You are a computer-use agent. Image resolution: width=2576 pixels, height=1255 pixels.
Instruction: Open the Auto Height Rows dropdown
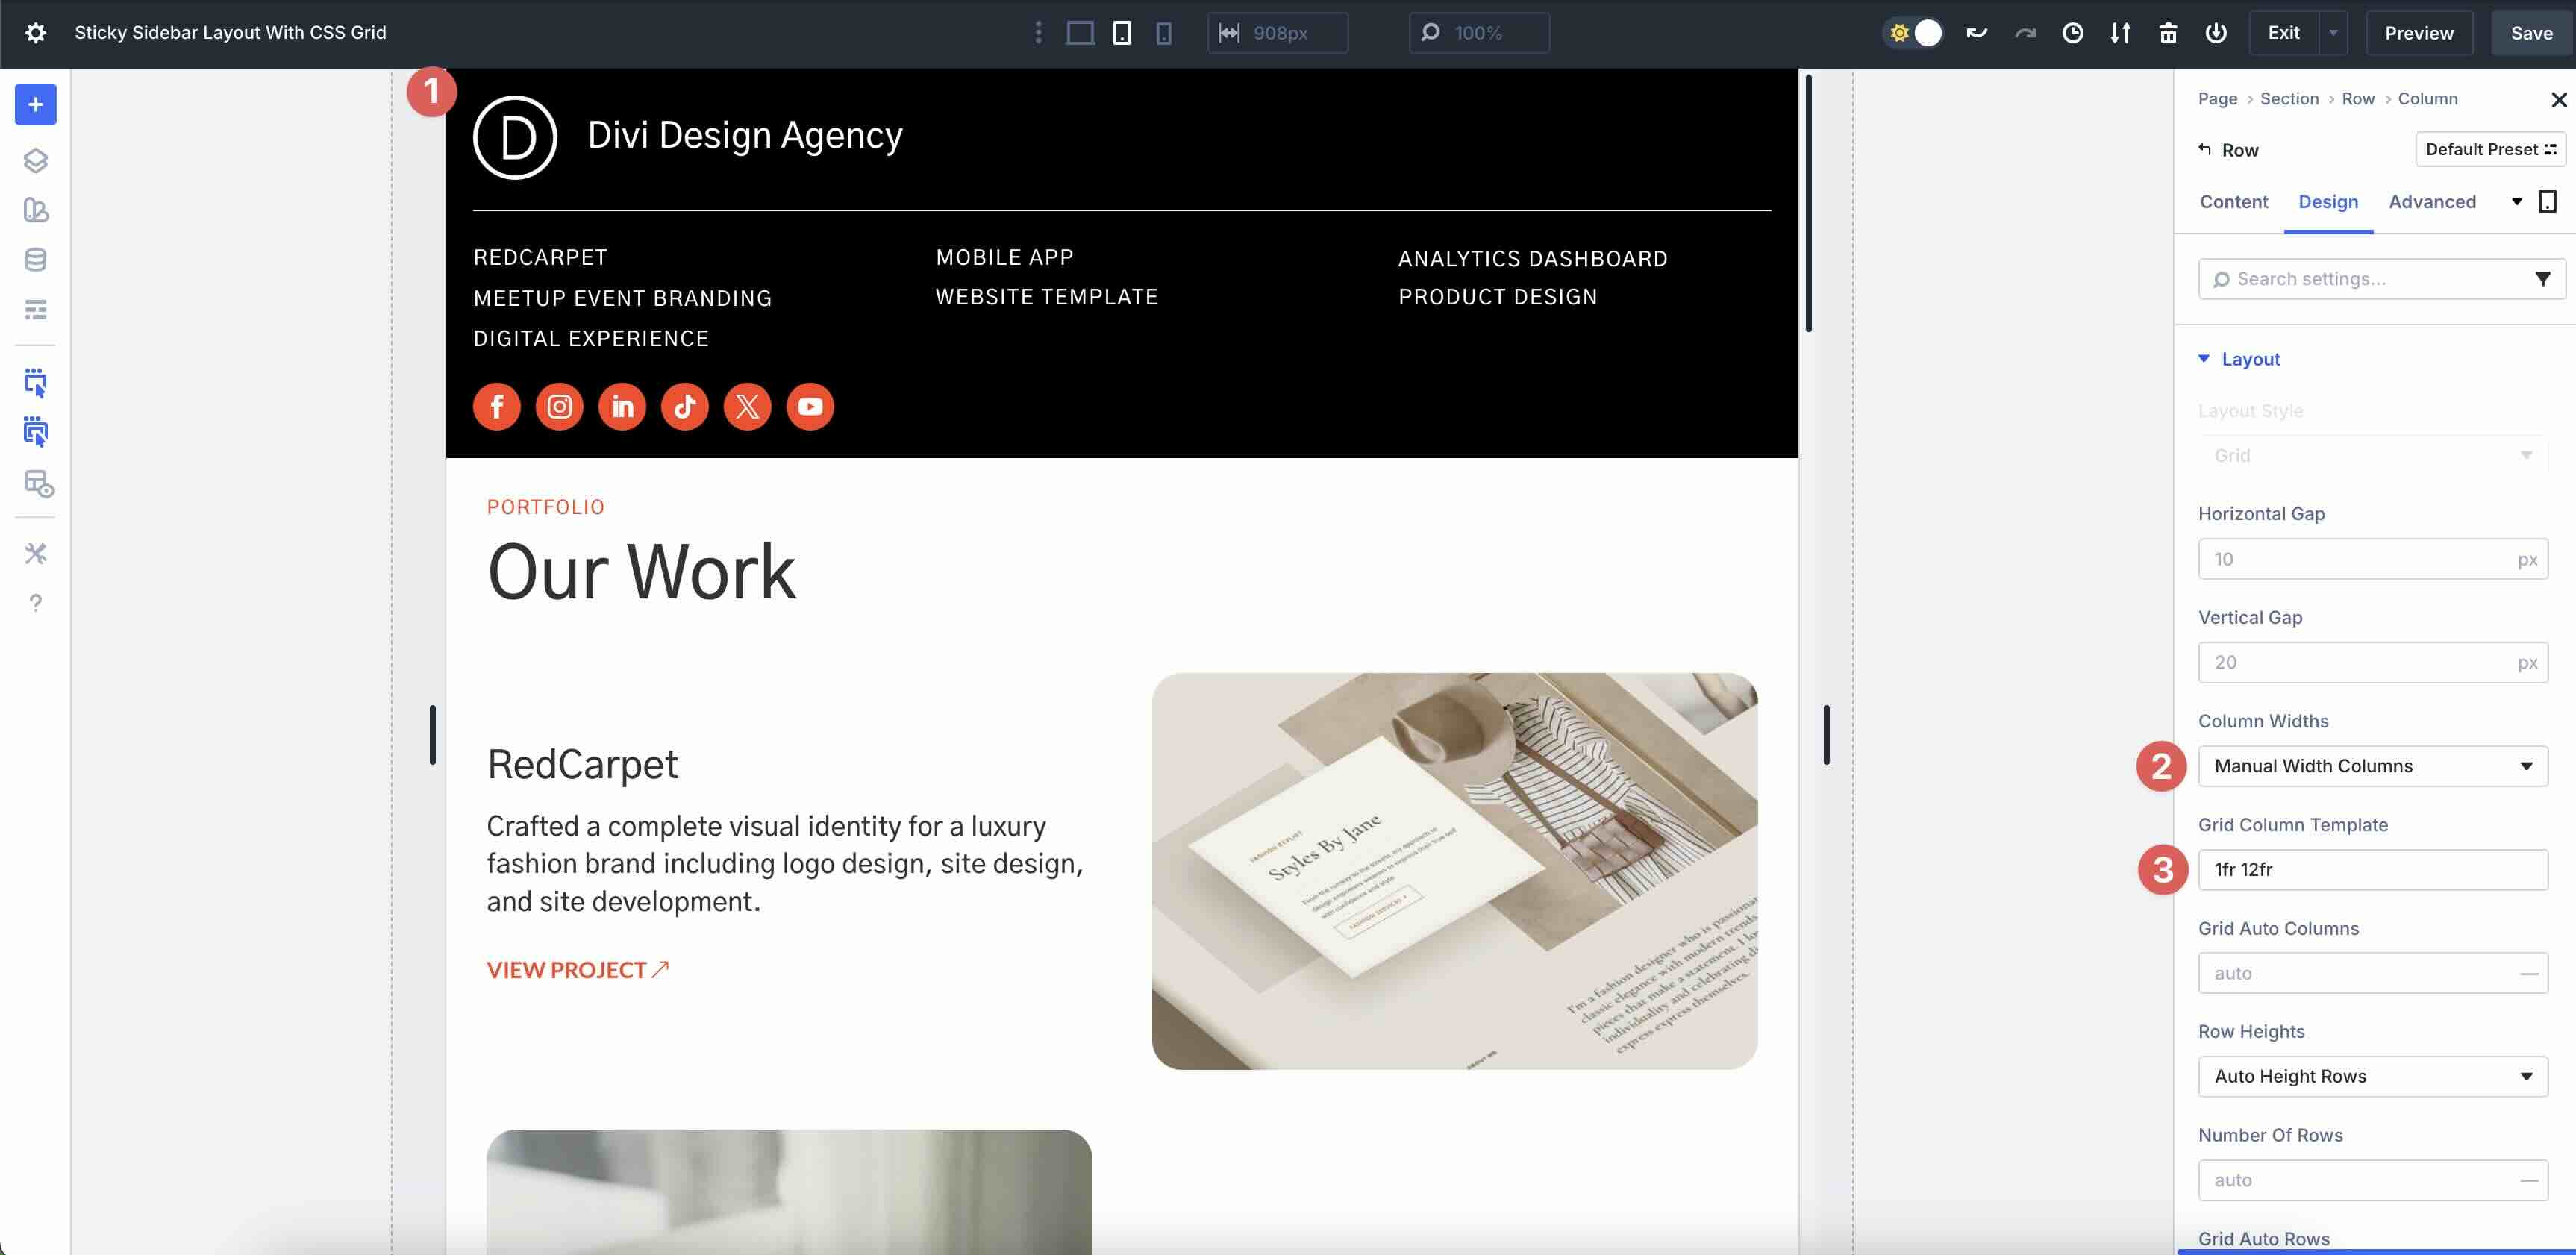tap(2373, 1076)
